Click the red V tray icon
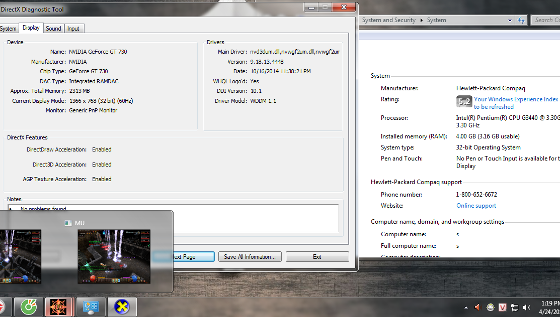This screenshot has width=560, height=317. pyautogui.click(x=502, y=307)
